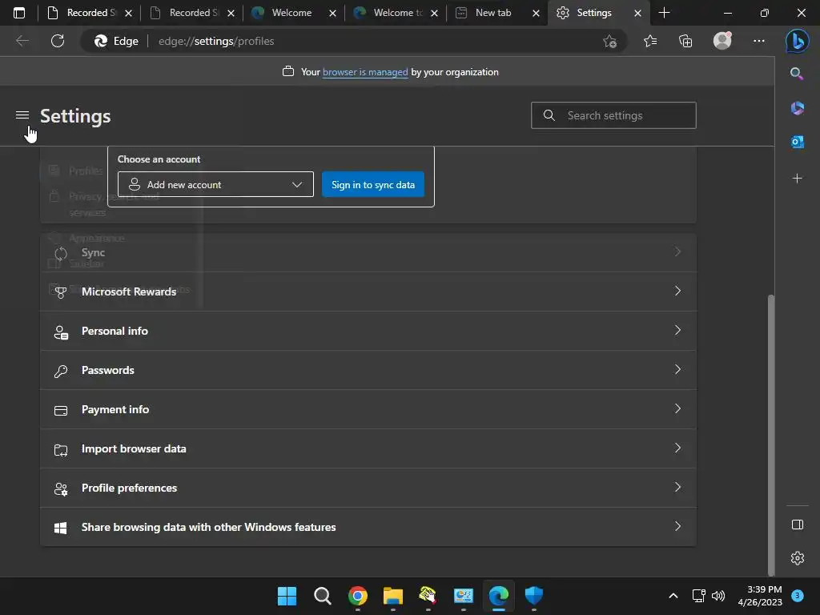Close the Settings tab

pyautogui.click(x=637, y=13)
